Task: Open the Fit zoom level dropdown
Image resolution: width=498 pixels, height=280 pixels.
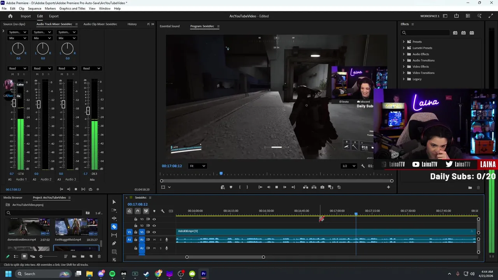Action: tap(197, 166)
